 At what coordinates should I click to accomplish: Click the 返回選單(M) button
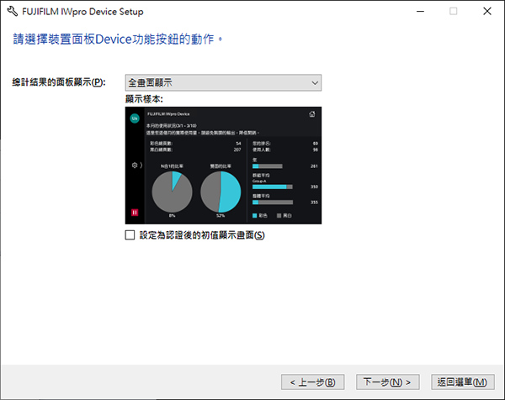(462, 382)
